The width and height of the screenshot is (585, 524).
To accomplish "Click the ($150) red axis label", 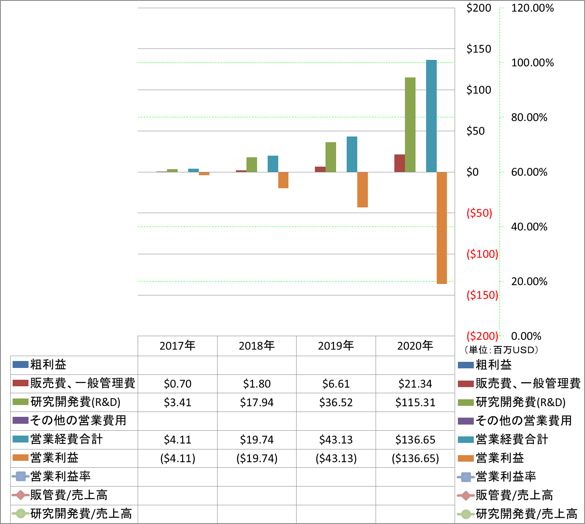I will [x=482, y=295].
